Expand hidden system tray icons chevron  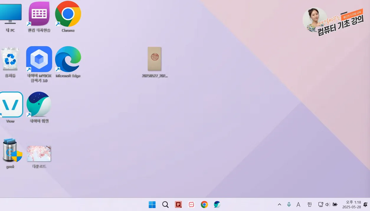(x=279, y=205)
